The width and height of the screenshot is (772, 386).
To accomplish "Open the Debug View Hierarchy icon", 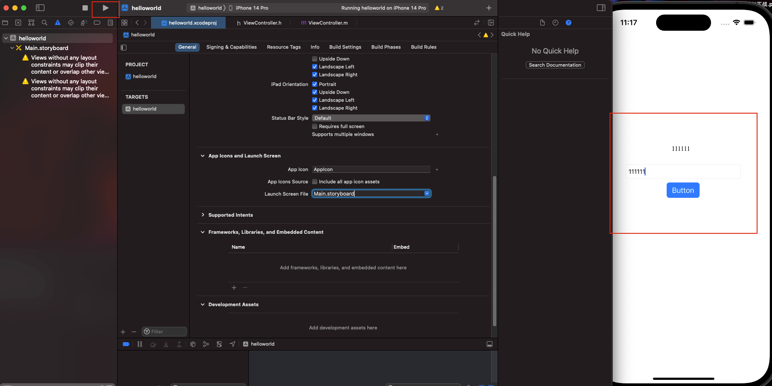I will tap(193, 344).
